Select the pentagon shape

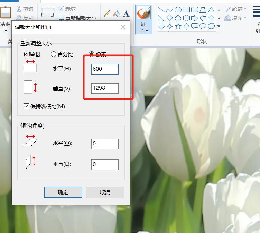pyautogui.click(x=178, y=18)
